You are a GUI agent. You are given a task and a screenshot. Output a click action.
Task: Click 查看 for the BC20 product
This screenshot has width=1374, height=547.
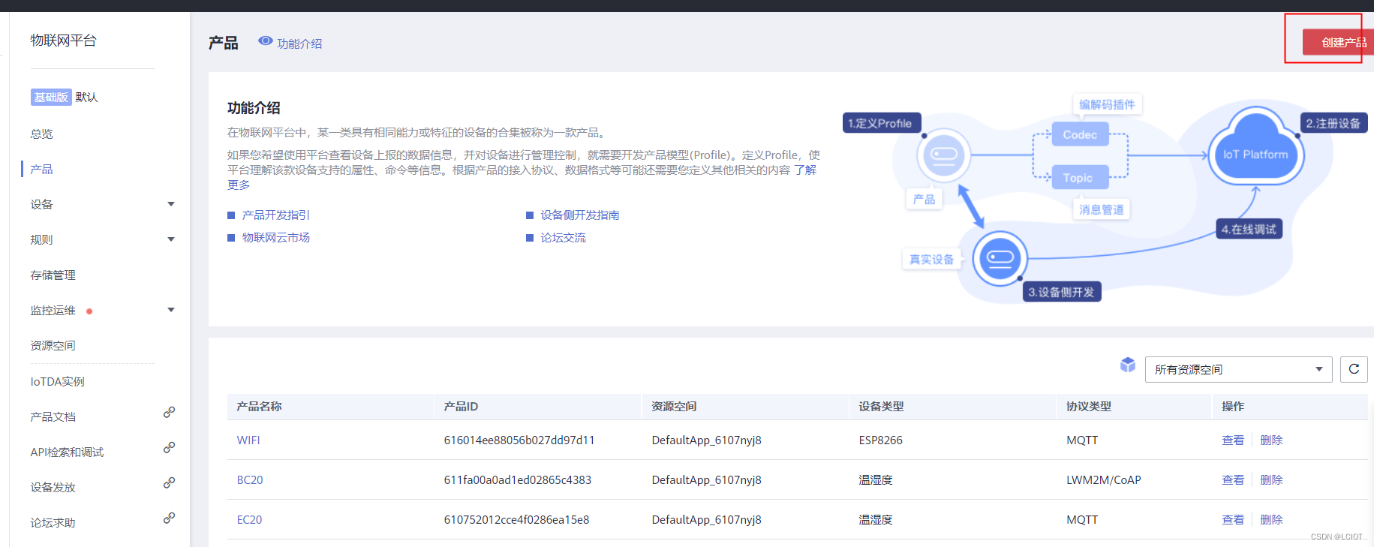point(1233,479)
